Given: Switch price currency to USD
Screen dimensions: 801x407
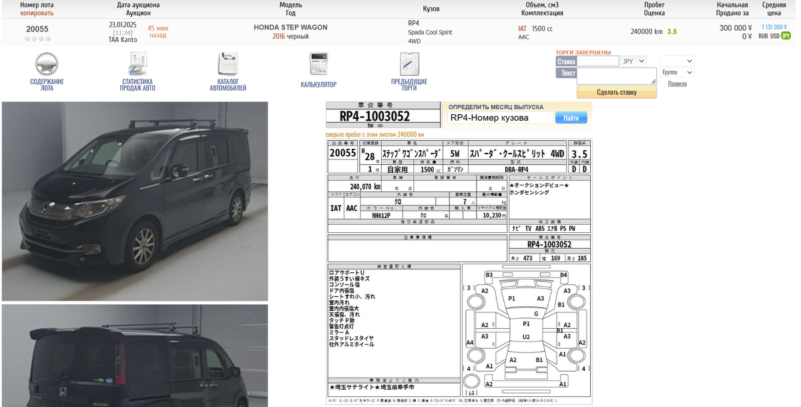Looking at the screenshot, I should click(x=775, y=36).
